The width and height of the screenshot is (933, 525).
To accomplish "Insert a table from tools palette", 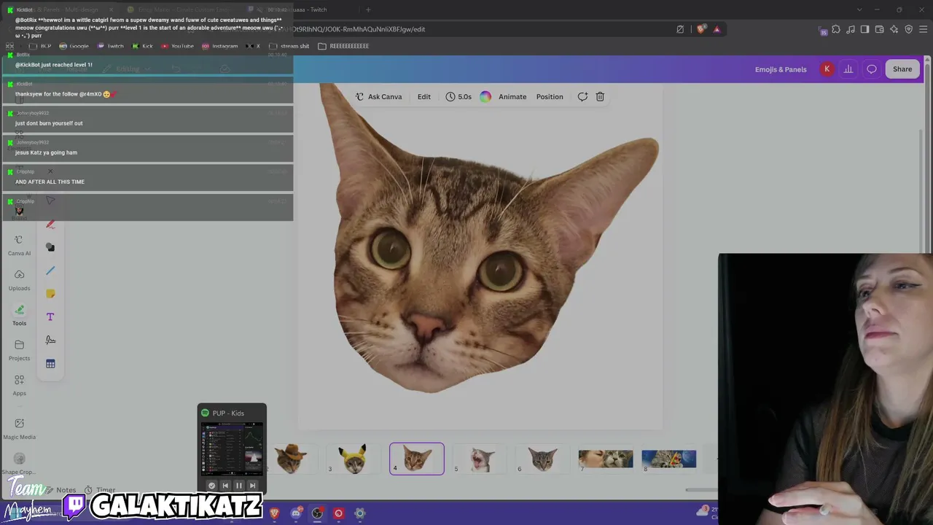I will [50, 364].
